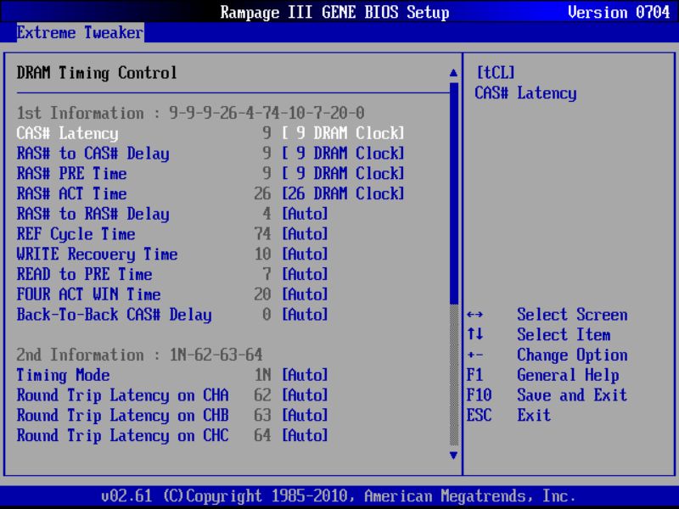Select the CAS# Latency setting
The height and width of the screenshot is (509, 679).
tap(67, 133)
